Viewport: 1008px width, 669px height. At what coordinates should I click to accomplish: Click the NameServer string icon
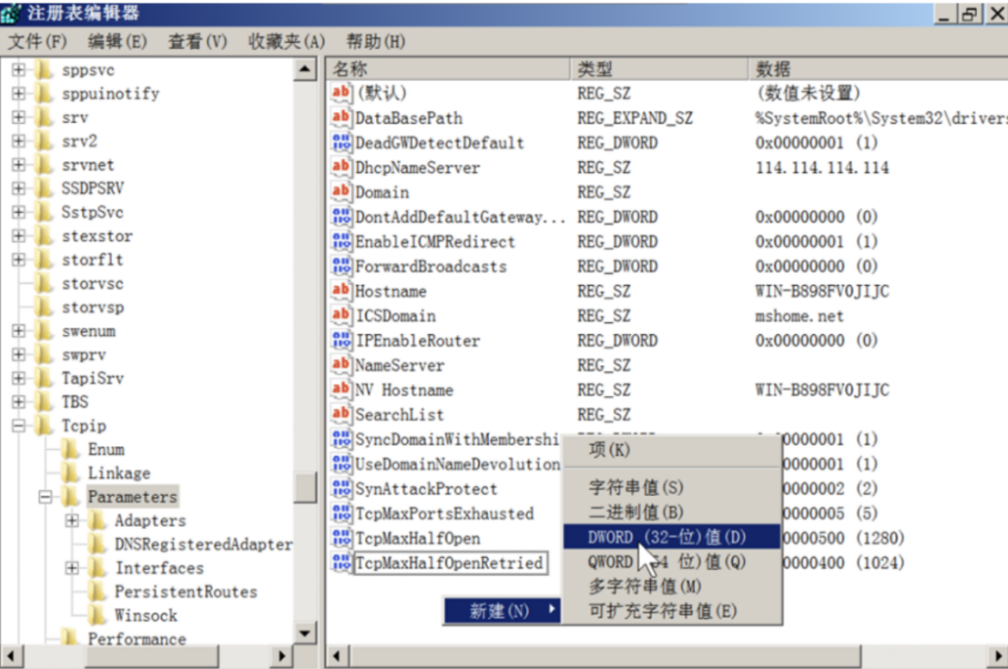341,364
